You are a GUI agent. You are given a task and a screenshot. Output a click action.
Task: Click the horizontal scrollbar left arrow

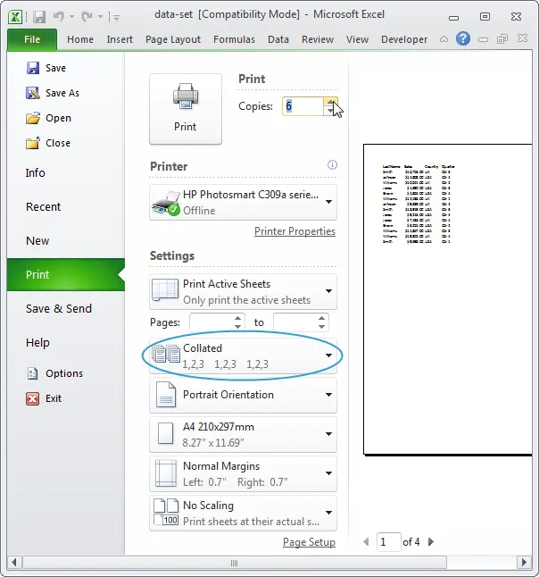[x=14, y=563]
